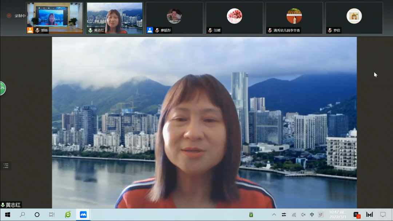The image size is (393, 221).
Task: Open the taskbar search magnifier
Action: tap(22, 214)
